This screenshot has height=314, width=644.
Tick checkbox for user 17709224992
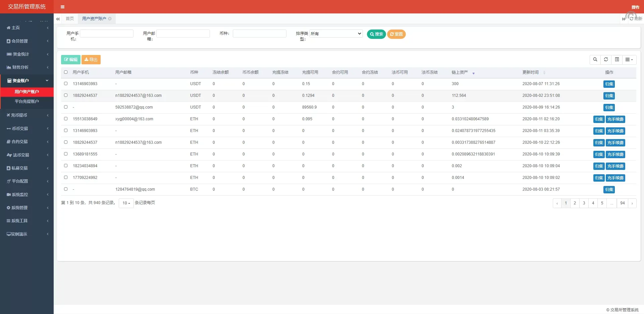(x=66, y=177)
